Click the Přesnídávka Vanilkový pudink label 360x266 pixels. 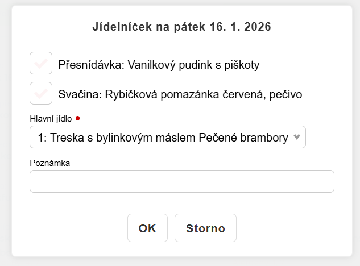(159, 65)
